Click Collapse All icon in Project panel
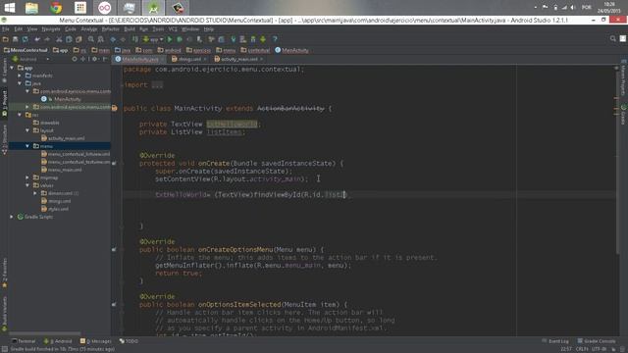Screen dimensions: 628x353 coord(83,59)
